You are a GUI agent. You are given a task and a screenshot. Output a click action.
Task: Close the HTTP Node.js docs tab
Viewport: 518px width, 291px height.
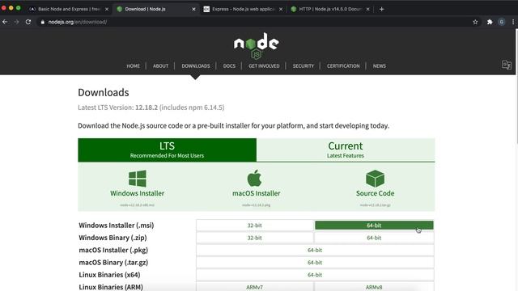(367, 9)
